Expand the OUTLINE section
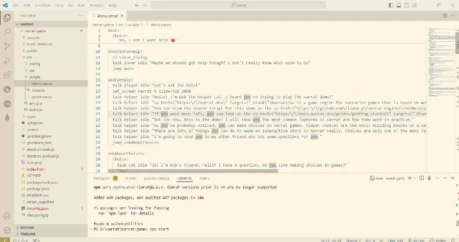459x242 pixels. [x=28, y=227]
